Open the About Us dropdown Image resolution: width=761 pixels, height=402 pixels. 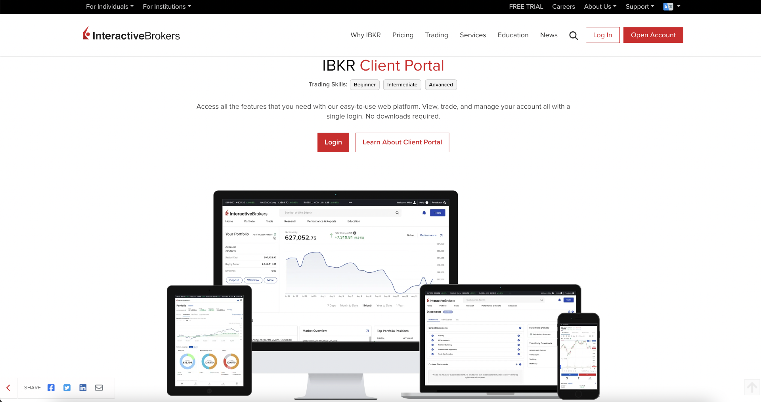(x=600, y=7)
